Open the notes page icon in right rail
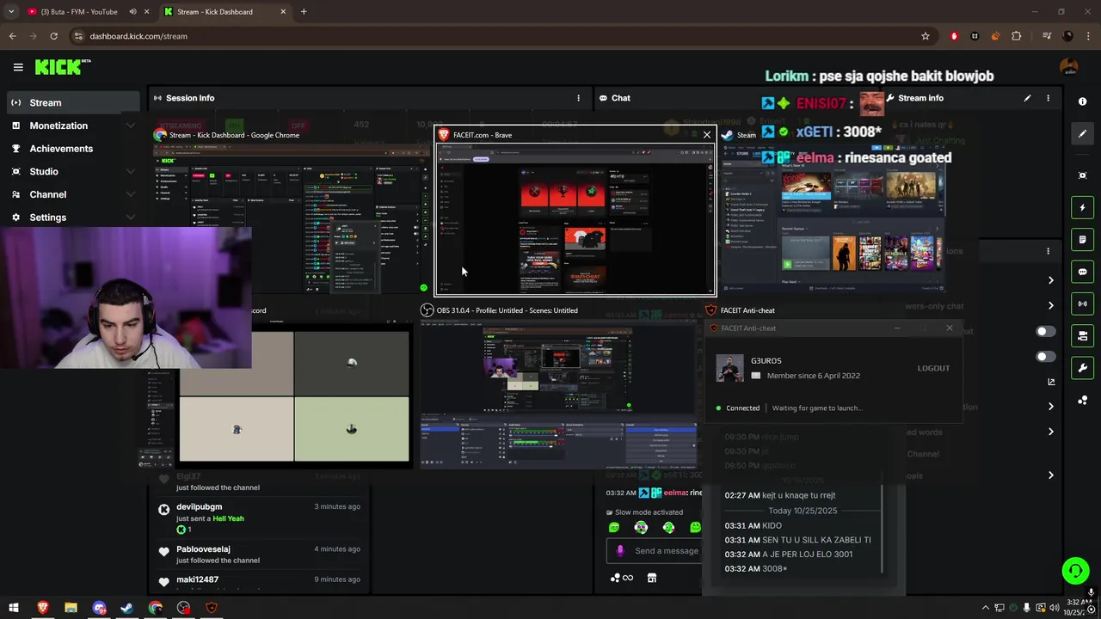This screenshot has width=1101, height=619. click(x=1082, y=240)
